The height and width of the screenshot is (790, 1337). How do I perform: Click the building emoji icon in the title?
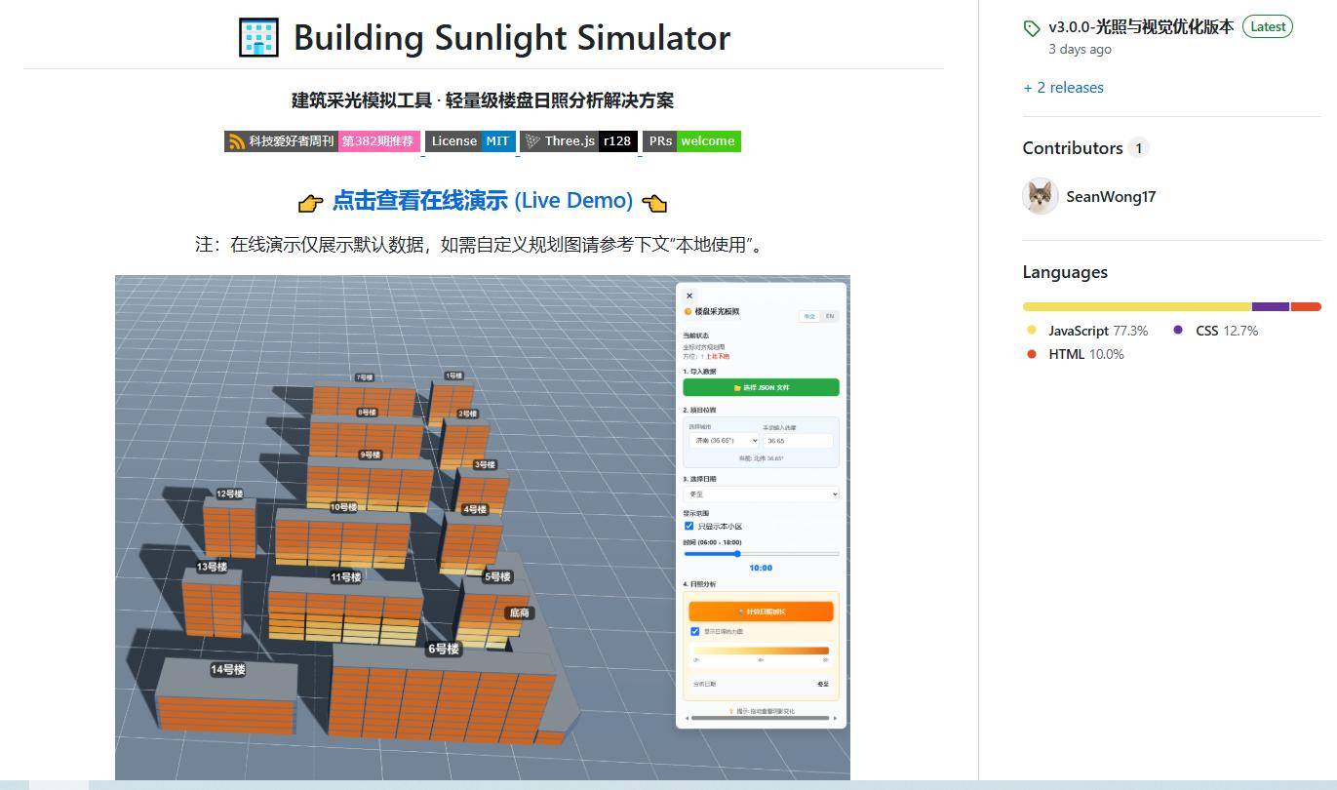click(x=258, y=38)
